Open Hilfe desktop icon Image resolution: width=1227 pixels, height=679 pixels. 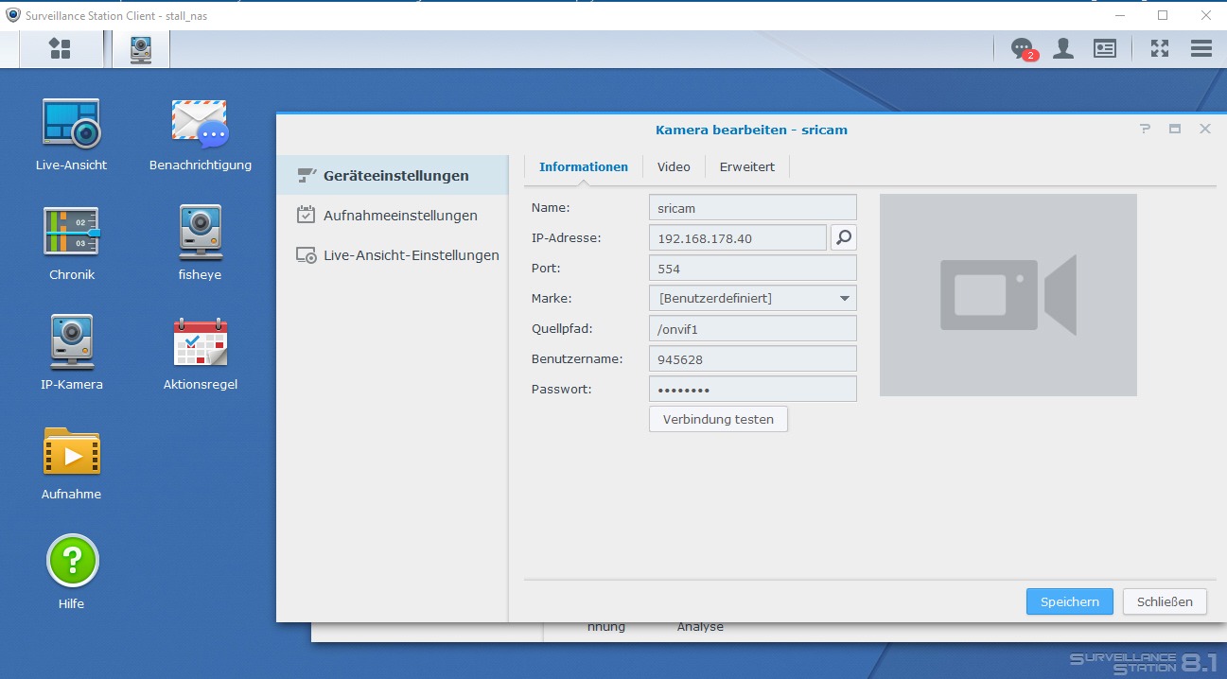coord(72,572)
